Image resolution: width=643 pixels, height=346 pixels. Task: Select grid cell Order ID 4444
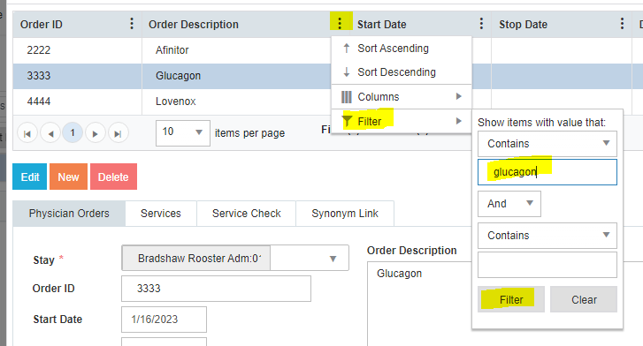(x=78, y=102)
